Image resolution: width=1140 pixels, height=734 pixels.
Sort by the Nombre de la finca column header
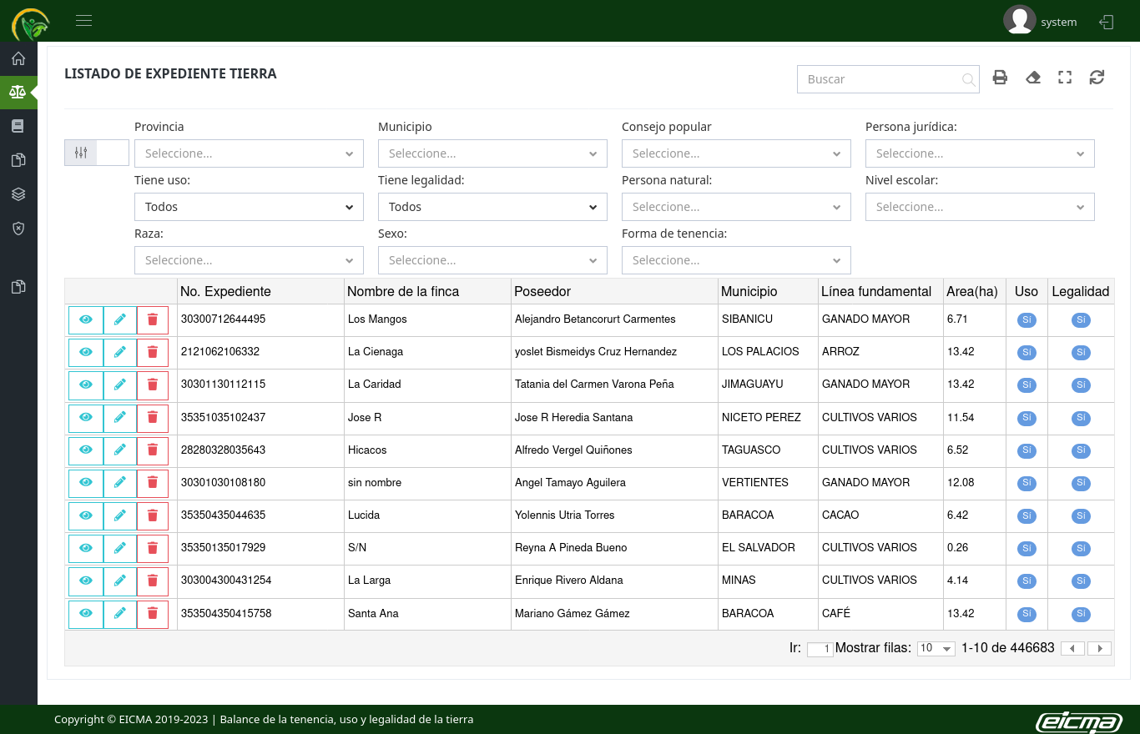coord(403,291)
